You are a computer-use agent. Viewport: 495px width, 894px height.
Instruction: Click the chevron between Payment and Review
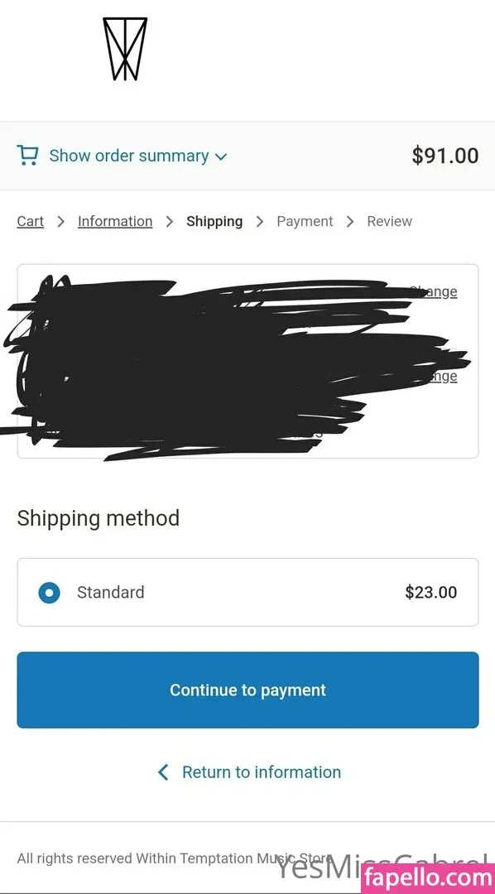pyautogui.click(x=350, y=222)
